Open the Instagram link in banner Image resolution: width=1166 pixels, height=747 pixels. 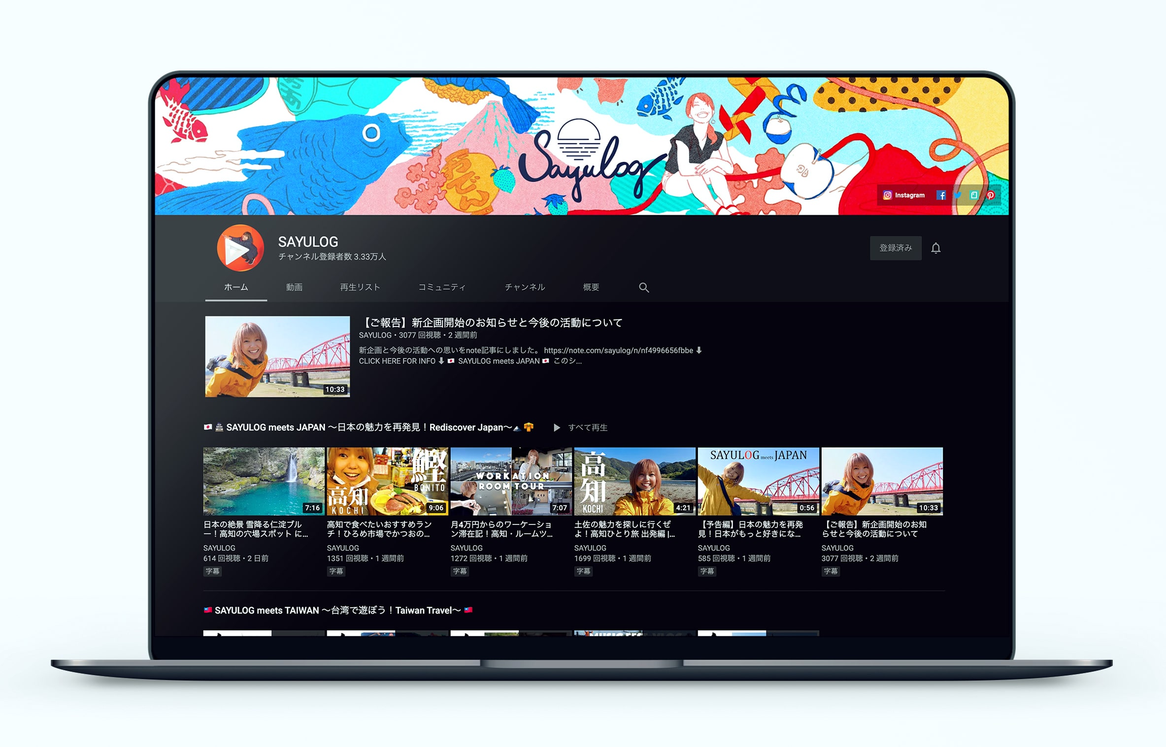[x=904, y=195]
